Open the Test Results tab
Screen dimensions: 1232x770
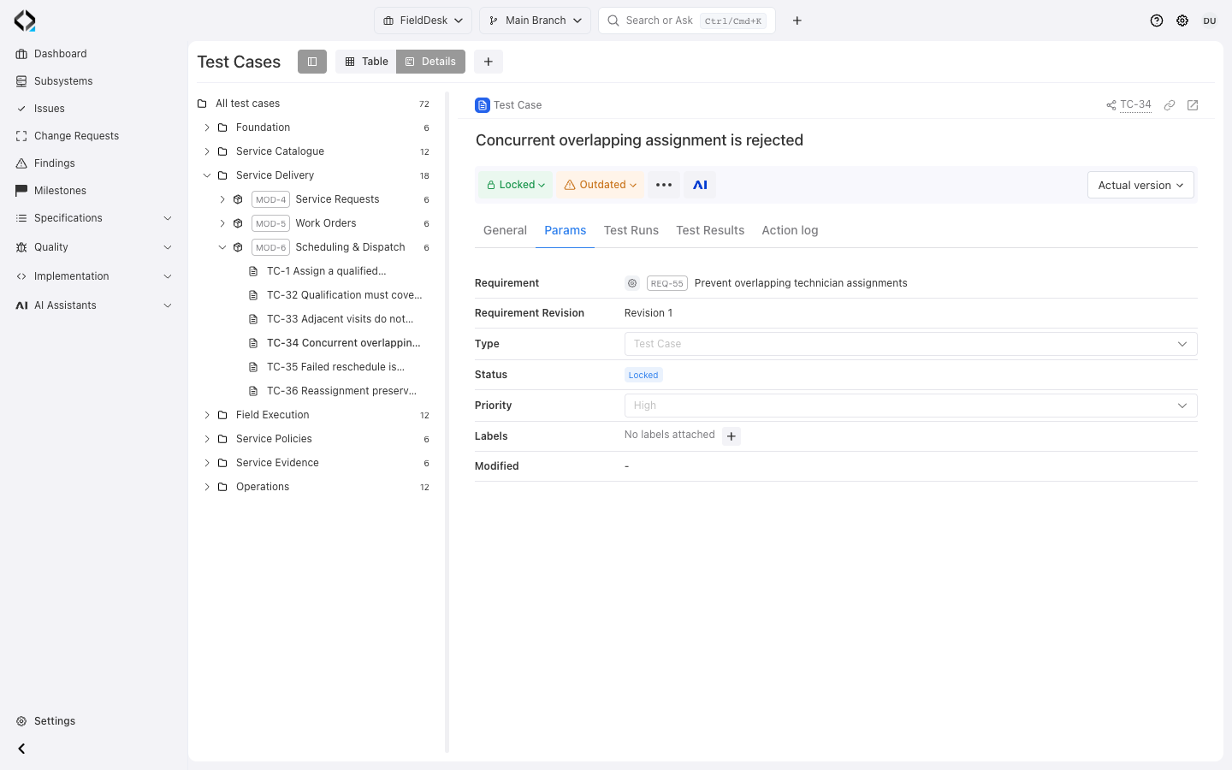[x=710, y=230]
